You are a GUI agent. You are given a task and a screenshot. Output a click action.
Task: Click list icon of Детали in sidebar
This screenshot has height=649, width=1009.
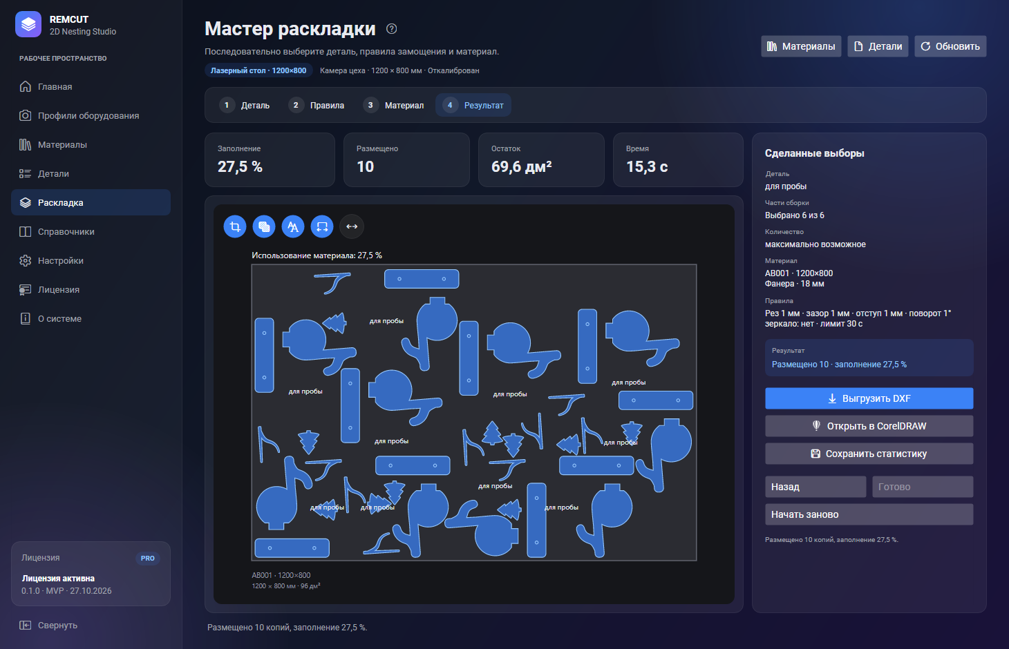(26, 174)
